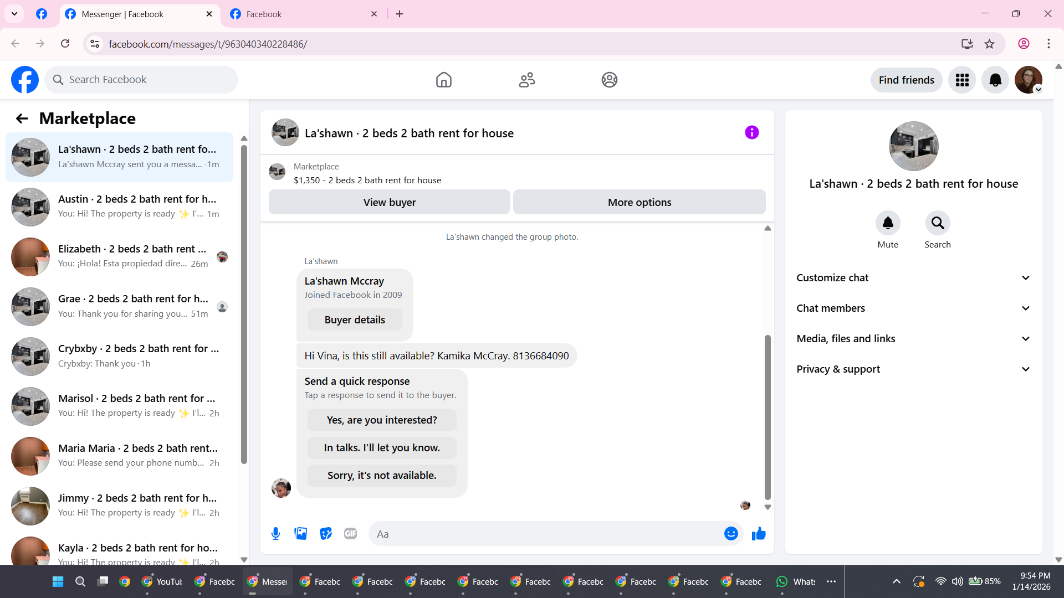
Task: Open the sticker picker icon
Action: [x=326, y=534]
